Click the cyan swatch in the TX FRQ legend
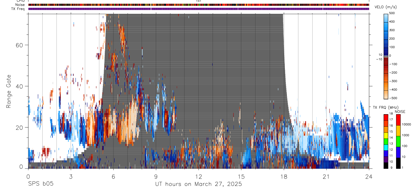Screen dimensions: 415x191 coord(386,147)
